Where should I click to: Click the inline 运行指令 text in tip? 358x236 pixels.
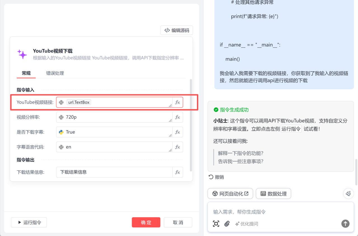(x=291, y=129)
